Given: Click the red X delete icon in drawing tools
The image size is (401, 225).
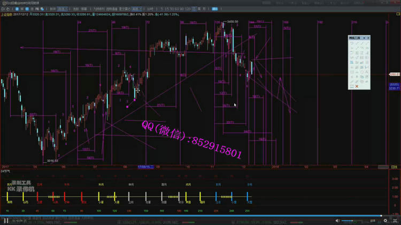Looking at the screenshot, I should click(x=357, y=86).
